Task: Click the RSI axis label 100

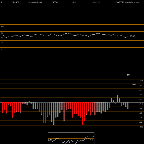Action: point(2,26)
